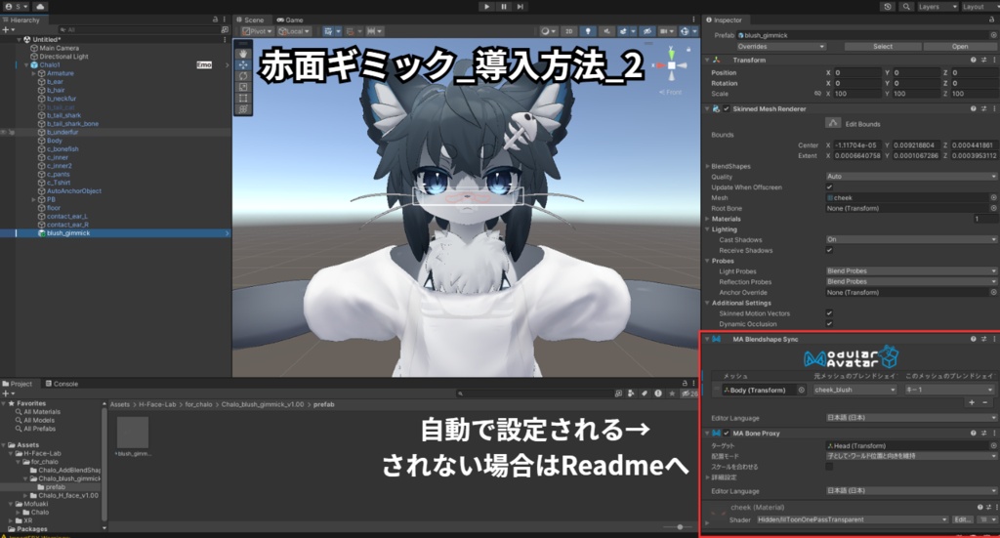Remove blendshape sync entry minus button
Screen dimensions: 1000x538
pyautogui.click(x=985, y=402)
